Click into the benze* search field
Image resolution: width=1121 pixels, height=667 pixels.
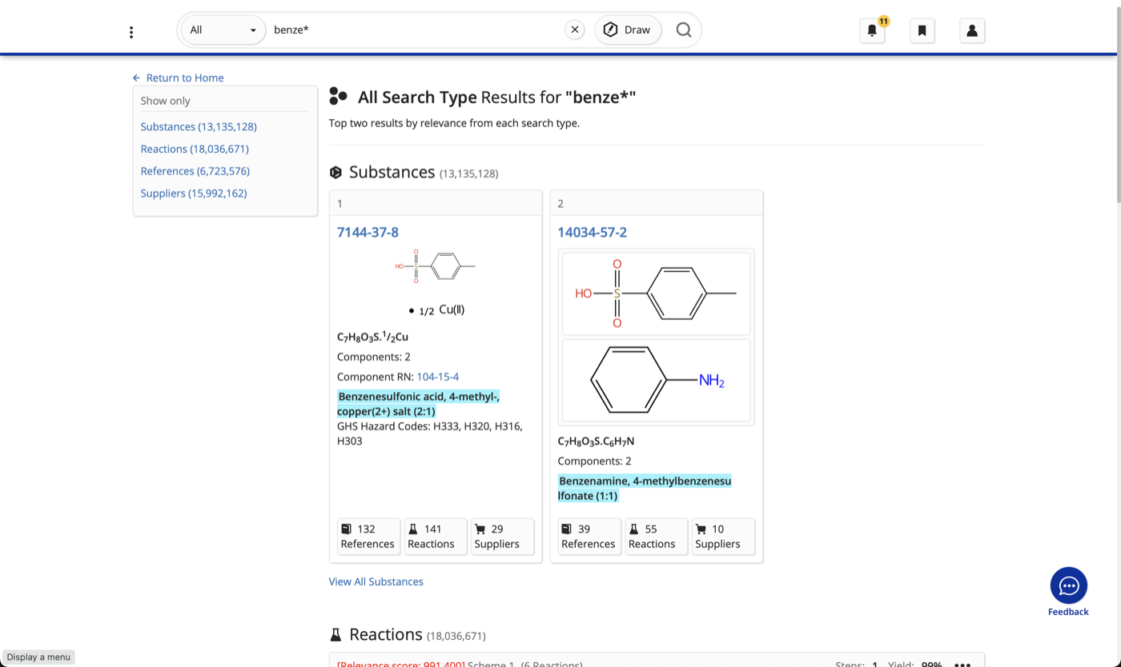415,30
